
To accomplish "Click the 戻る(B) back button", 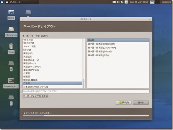I will [x=124, y=103].
